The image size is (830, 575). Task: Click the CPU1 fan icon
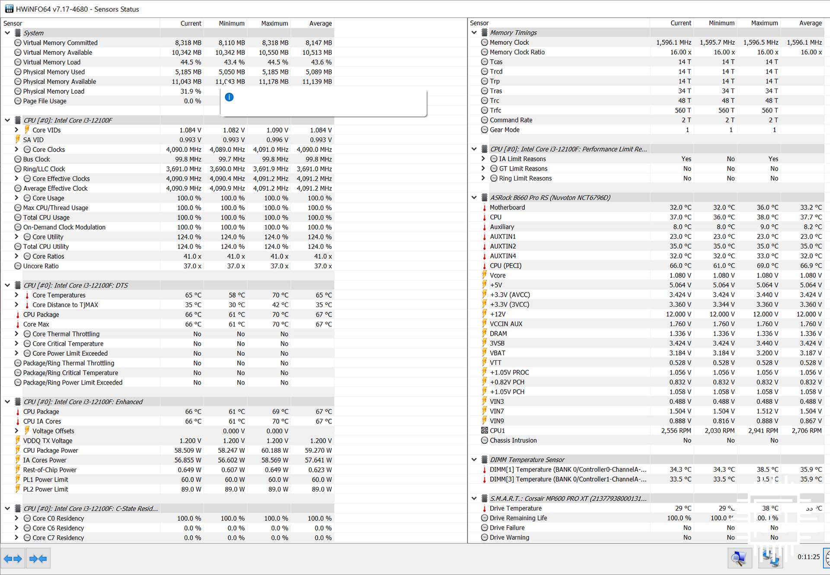tap(485, 431)
